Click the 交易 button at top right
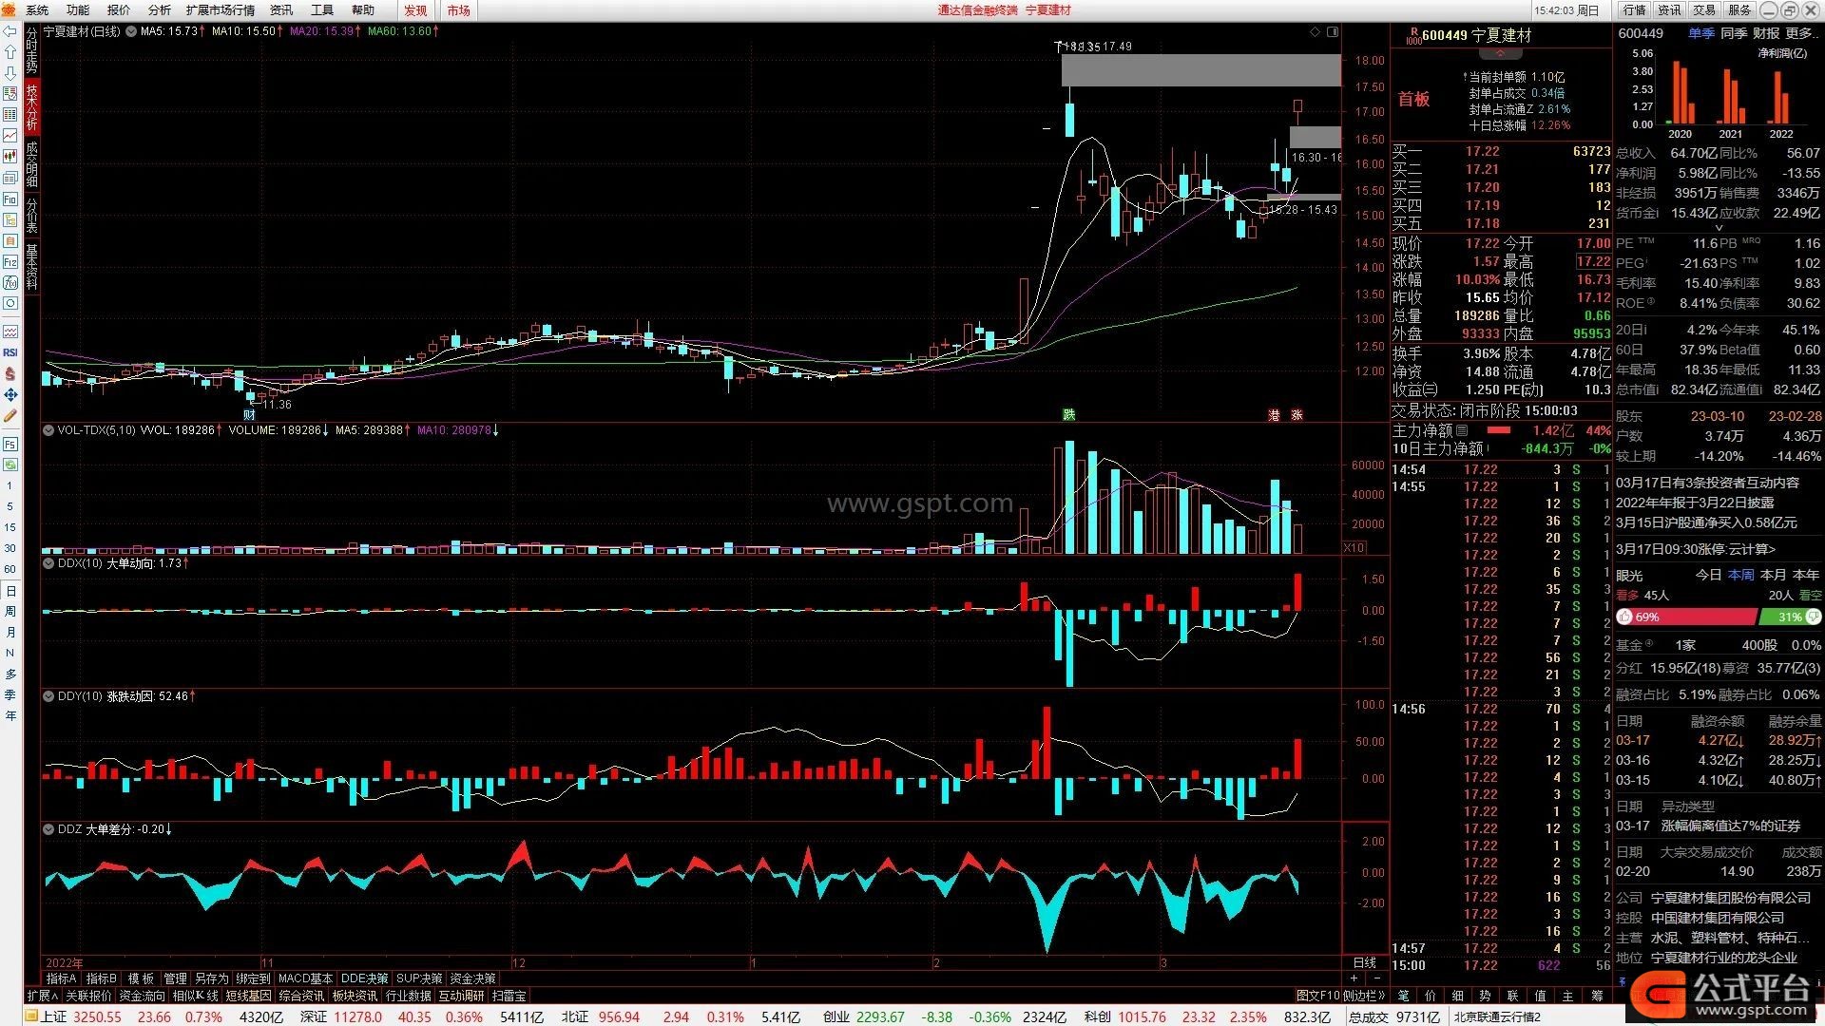This screenshot has height=1026, width=1825. (x=1704, y=9)
